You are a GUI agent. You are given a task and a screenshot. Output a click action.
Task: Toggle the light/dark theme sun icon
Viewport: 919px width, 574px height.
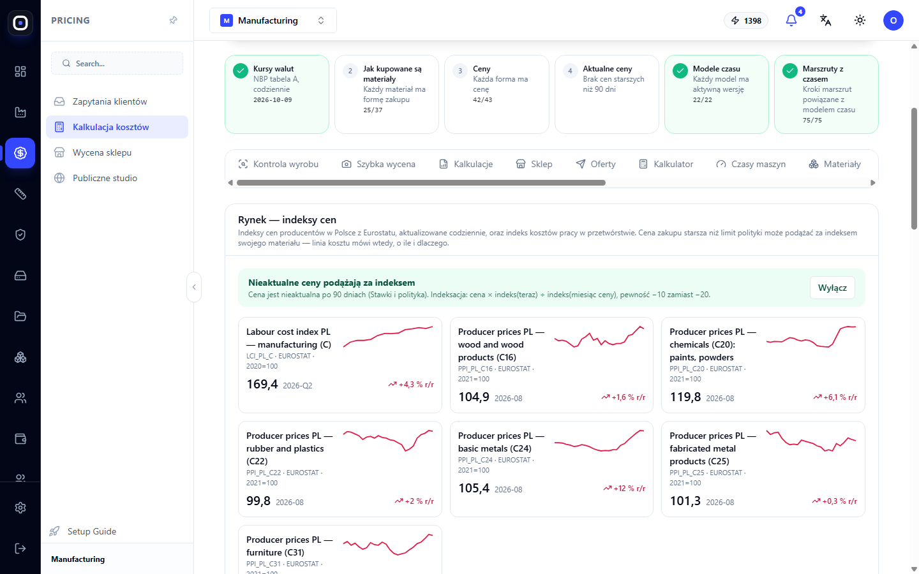pos(860,20)
